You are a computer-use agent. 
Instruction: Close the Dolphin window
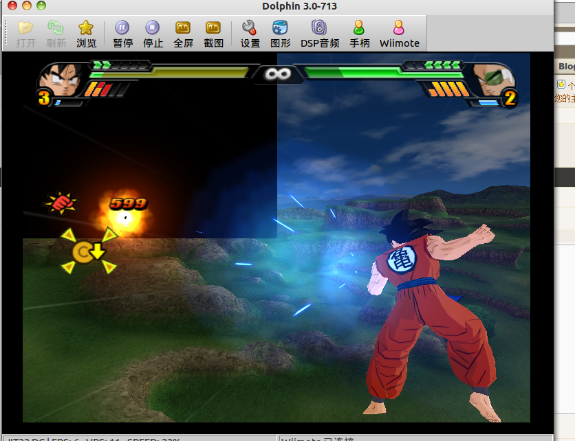(x=12, y=5)
